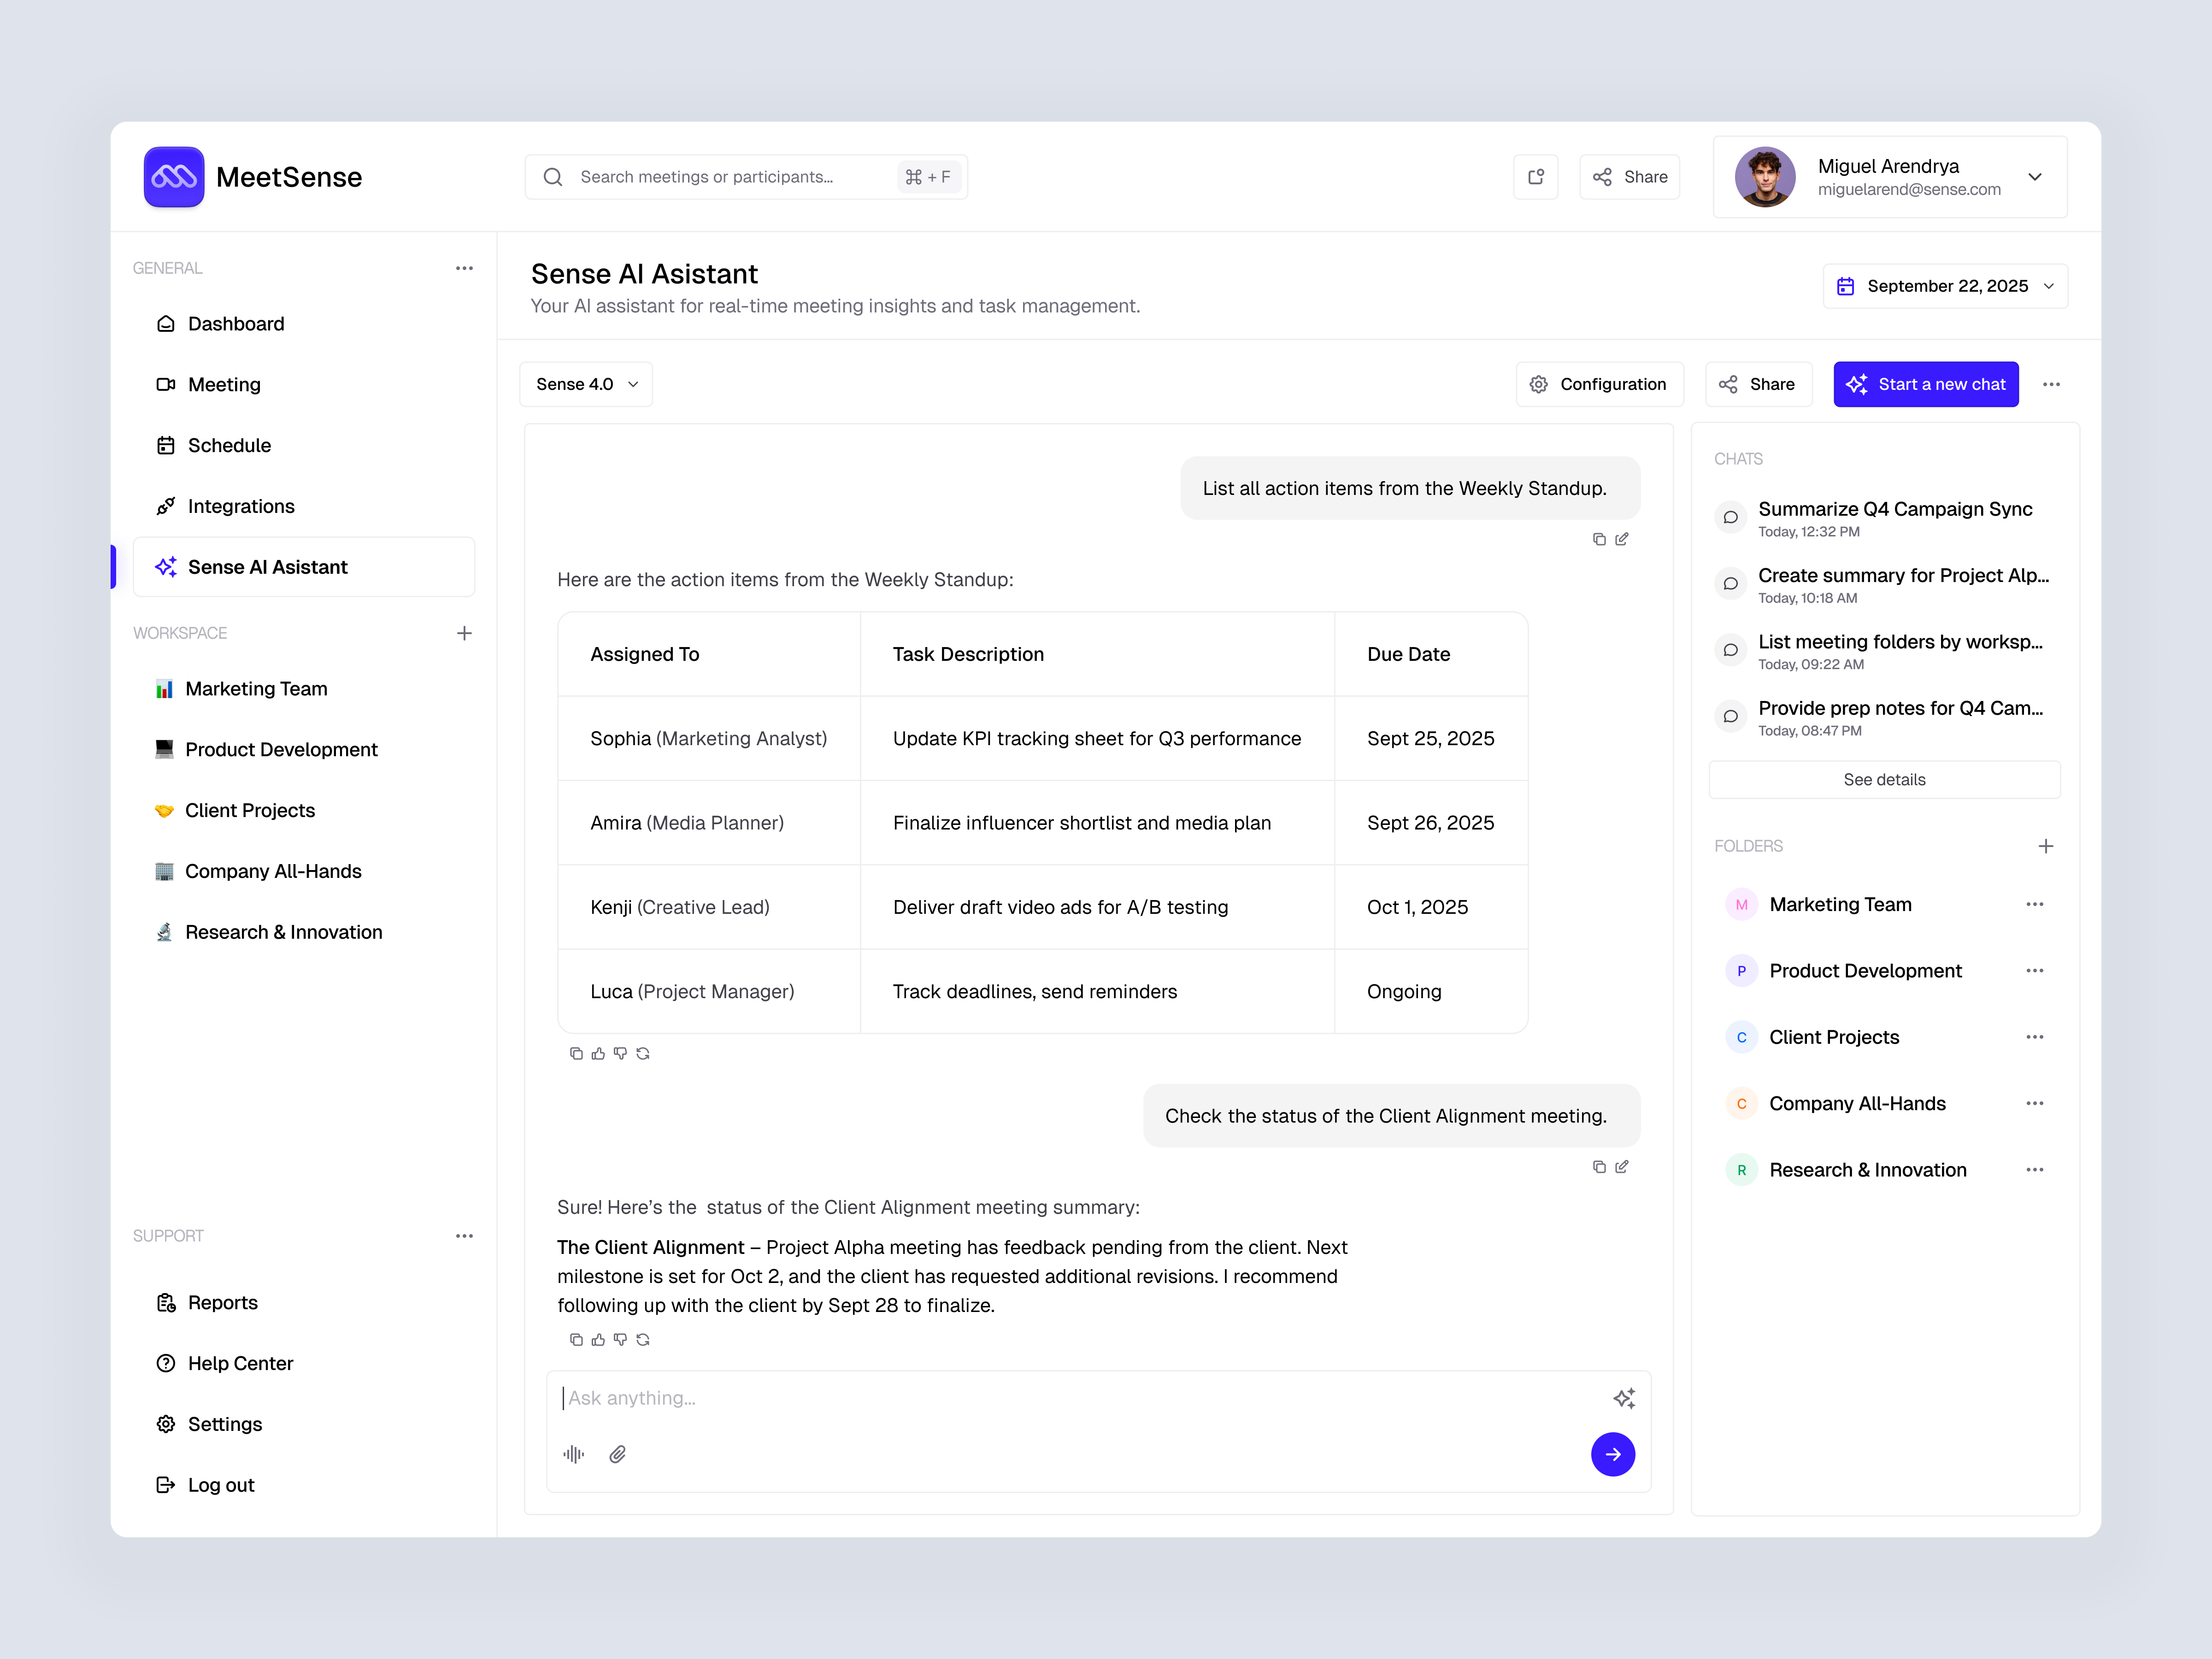Viewport: 2212px width, 1659px height.
Task: Send the message with the arrow button
Action: [x=1613, y=1455]
